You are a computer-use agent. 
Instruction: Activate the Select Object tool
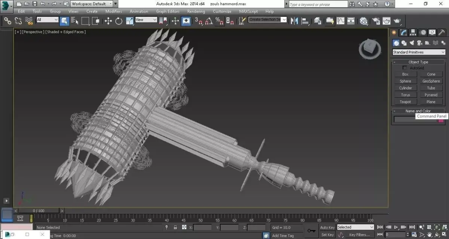coord(64,21)
